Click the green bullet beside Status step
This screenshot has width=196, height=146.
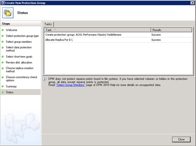click(x=3, y=92)
